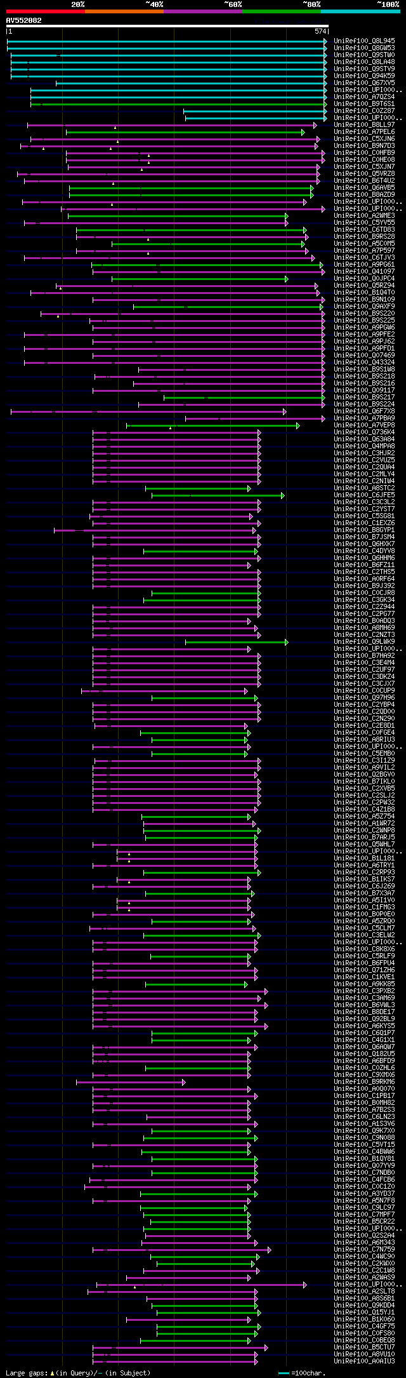Viewport: 406px width, 1378px height.
Task: Select last hit label UniRef100_A0AIU3
Action: pos(364,1361)
